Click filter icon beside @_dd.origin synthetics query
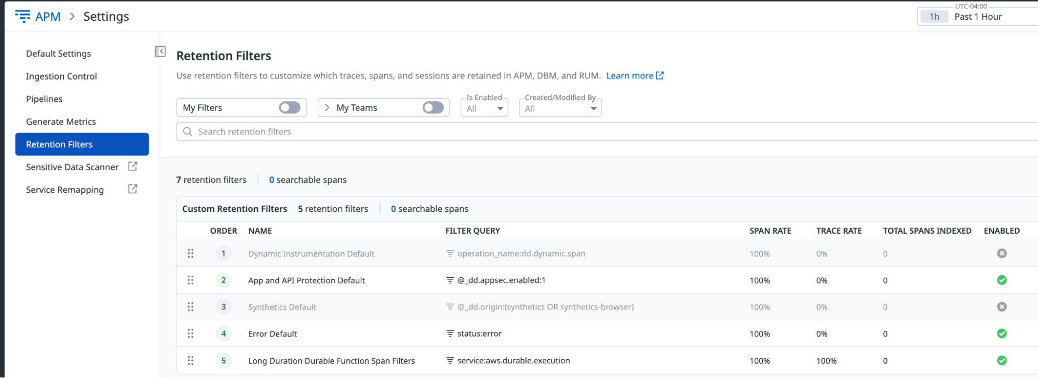This screenshot has width=1038, height=378. click(450, 307)
